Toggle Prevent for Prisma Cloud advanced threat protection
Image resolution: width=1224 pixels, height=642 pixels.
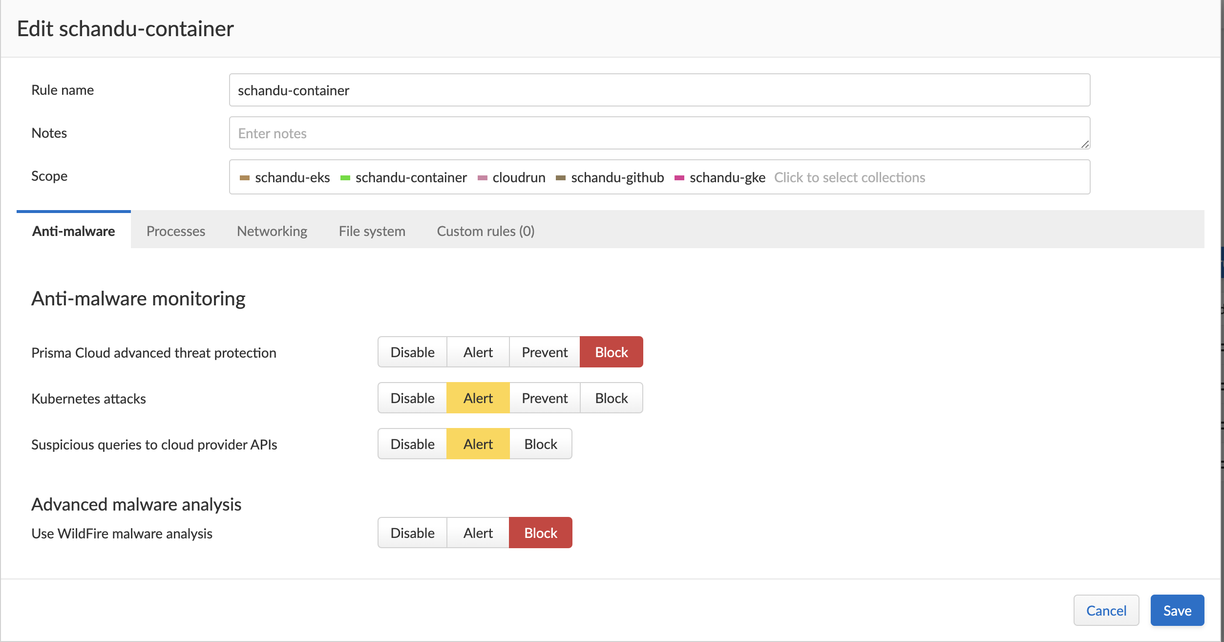[544, 351]
